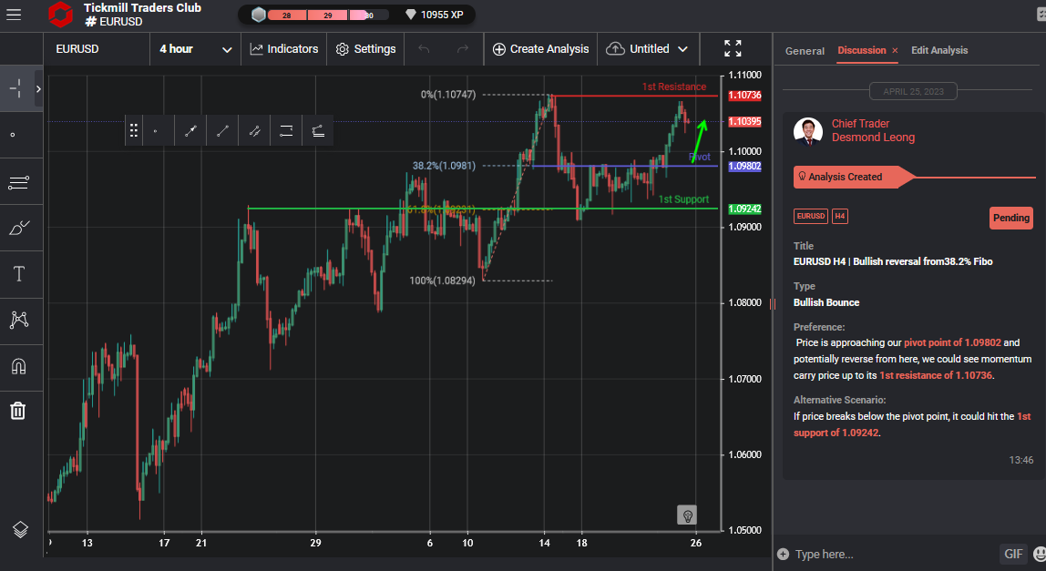Choose the regression line tool in floating toolbar

(x=318, y=130)
